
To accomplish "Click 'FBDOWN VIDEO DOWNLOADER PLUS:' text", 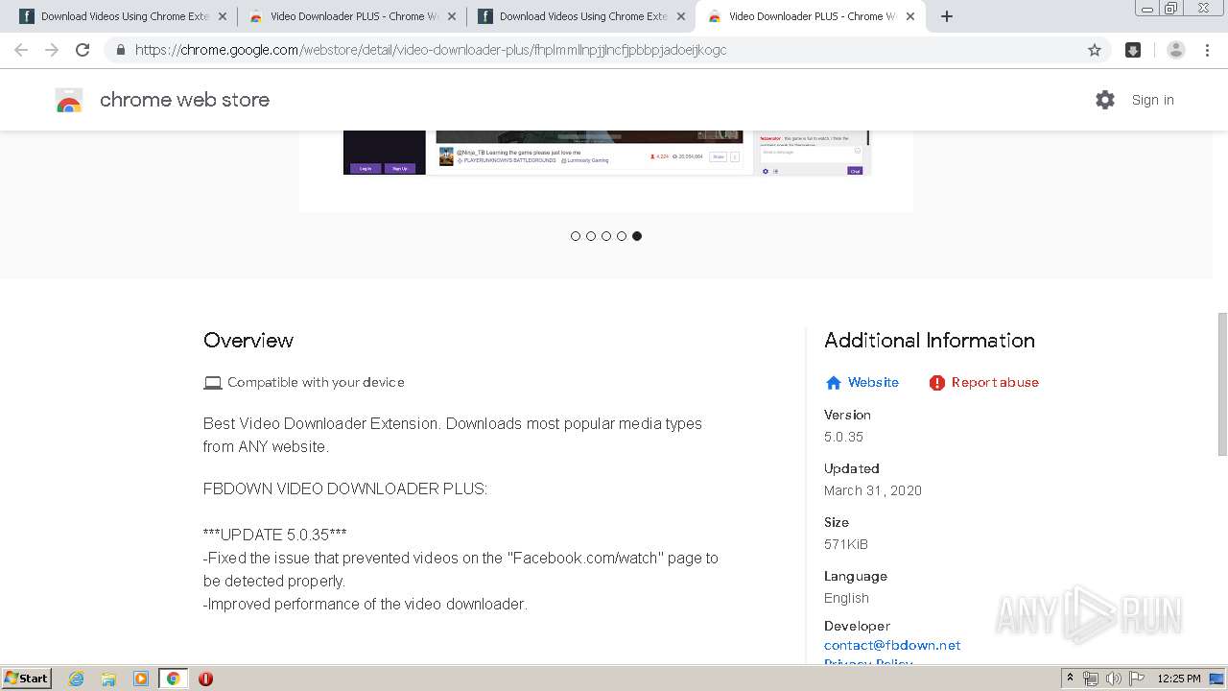I will (345, 488).
